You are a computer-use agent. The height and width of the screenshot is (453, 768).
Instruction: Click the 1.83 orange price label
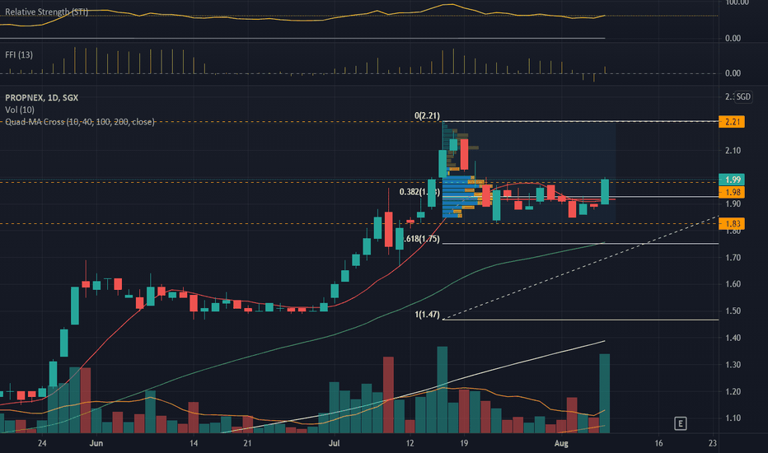[732, 224]
